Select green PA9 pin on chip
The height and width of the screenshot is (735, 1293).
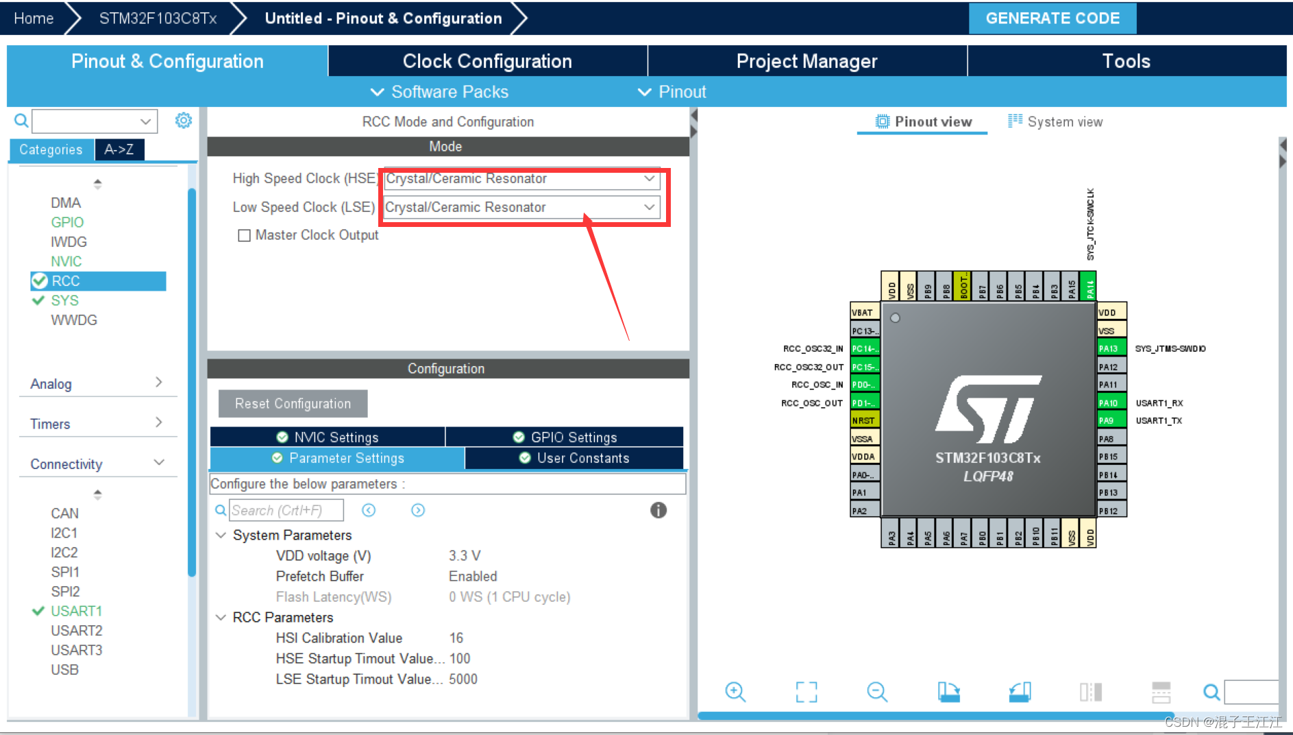1111,420
